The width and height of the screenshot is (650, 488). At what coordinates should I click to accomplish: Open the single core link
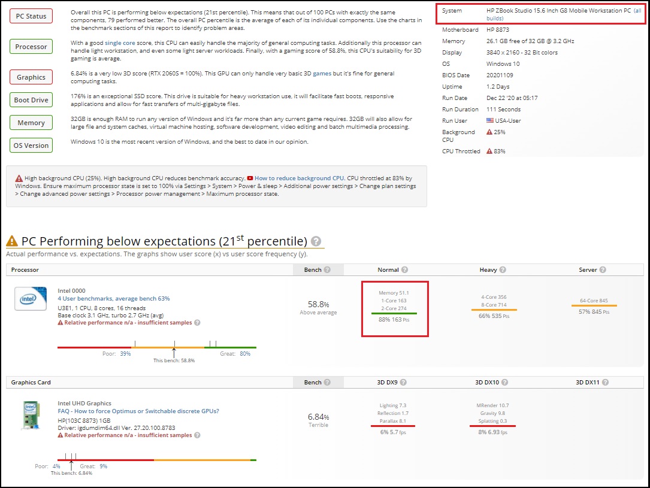(x=120, y=43)
